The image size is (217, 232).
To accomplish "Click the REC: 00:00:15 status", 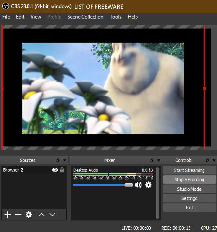I will tap(176, 228).
